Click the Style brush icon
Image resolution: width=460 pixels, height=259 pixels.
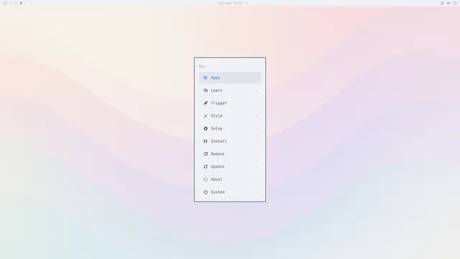click(206, 116)
